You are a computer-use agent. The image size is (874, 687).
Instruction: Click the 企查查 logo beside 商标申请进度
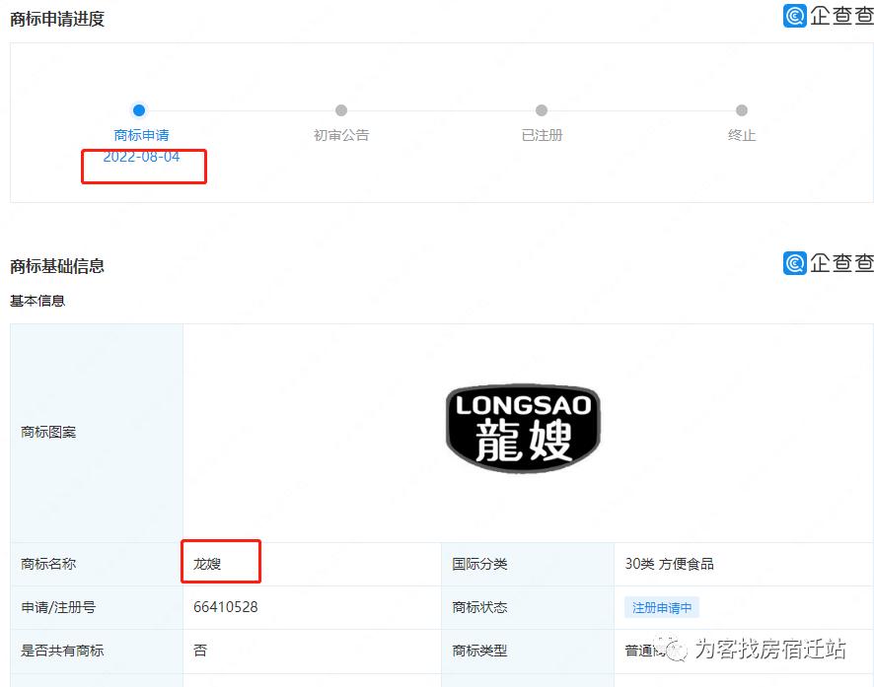828,16
